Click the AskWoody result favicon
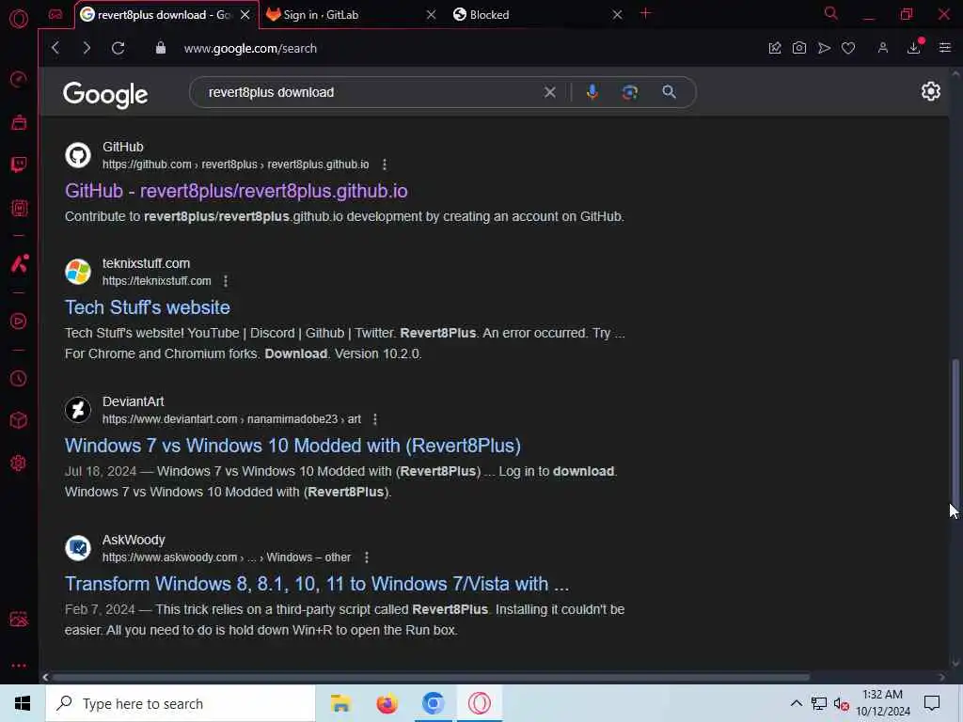The image size is (963, 722). tap(78, 548)
